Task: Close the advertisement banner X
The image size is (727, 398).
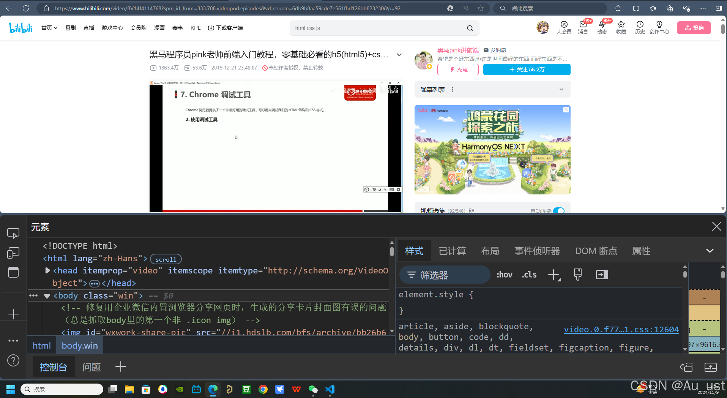Action: click(x=566, y=109)
